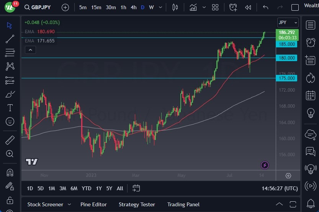
Task: Select the daily D timeframe
Action: (142, 7)
